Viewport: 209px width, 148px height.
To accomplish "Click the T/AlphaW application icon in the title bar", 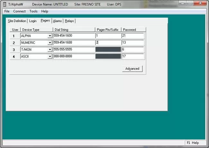I will click(5, 4).
